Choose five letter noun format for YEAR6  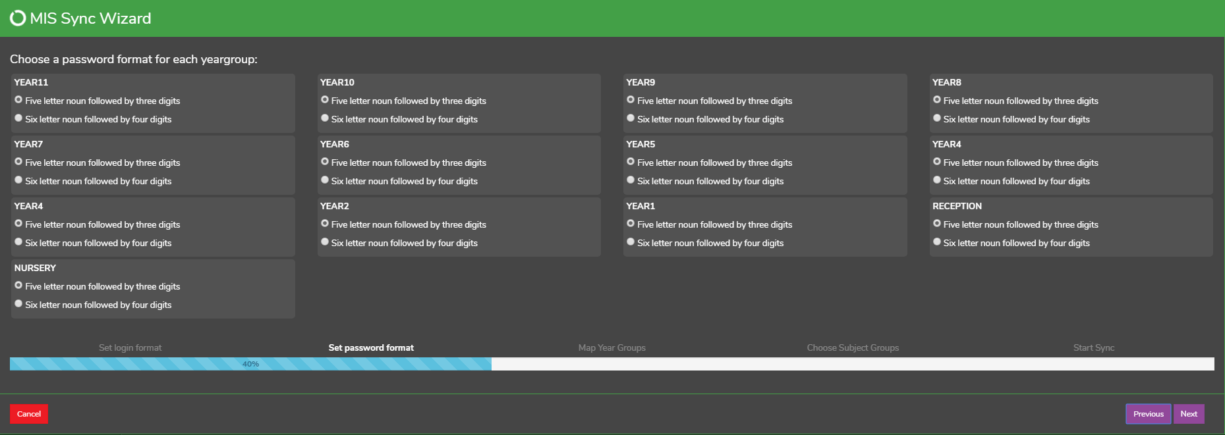pyautogui.click(x=325, y=162)
